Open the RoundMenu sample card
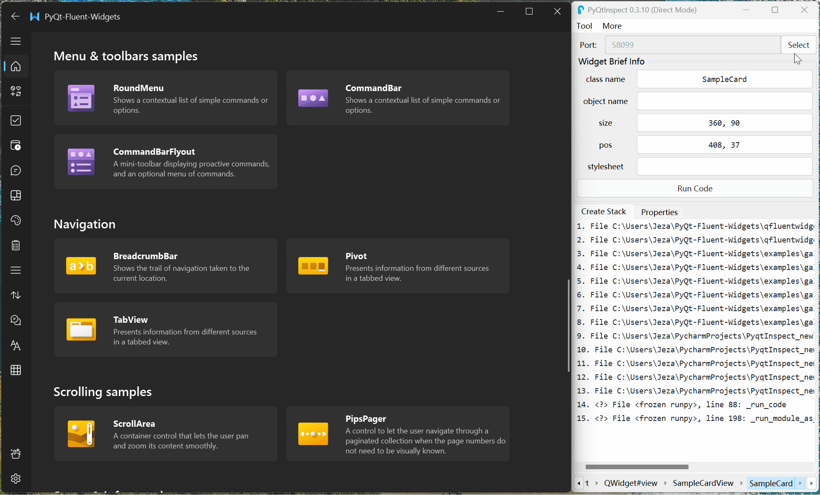The width and height of the screenshot is (820, 495). pos(166,98)
